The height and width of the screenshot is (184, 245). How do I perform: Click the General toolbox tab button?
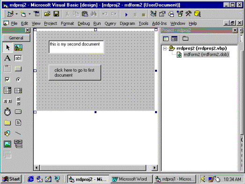[16, 38]
